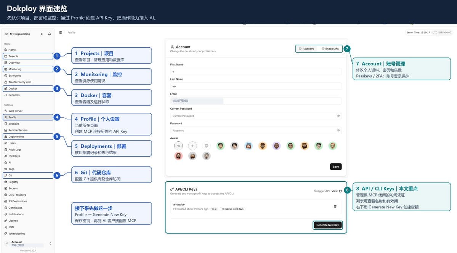Delete the ai-deploy key with the trash icon
457x253 pixels.
tap(335, 207)
